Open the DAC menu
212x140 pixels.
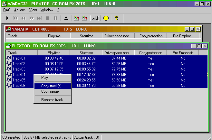point(7,10)
